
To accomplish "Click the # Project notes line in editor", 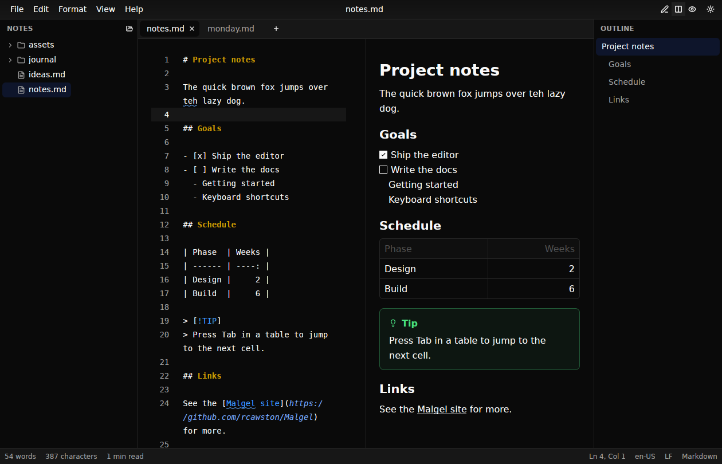I will click(x=219, y=60).
